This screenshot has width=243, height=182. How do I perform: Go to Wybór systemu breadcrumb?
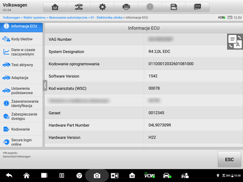[34, 18]
